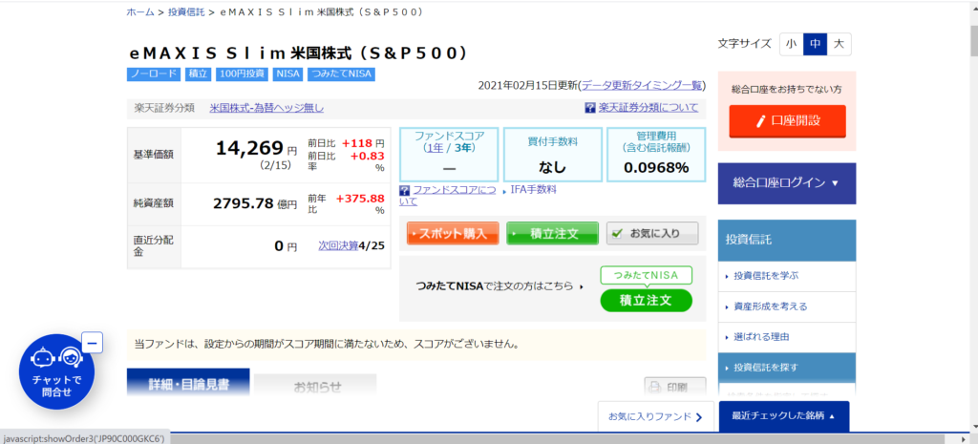The image size is (978, 444).
Task: Click 基準価額 value 14,269
Action: [249, 148]
